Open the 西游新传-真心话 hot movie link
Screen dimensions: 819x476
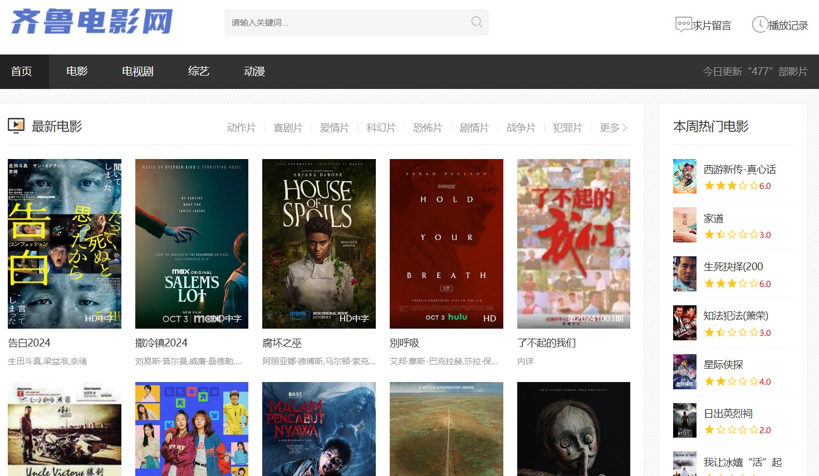pyautogui.click(x=739, y=170)
